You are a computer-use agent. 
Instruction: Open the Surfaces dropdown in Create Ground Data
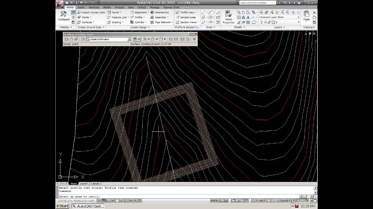coord(87,22)
